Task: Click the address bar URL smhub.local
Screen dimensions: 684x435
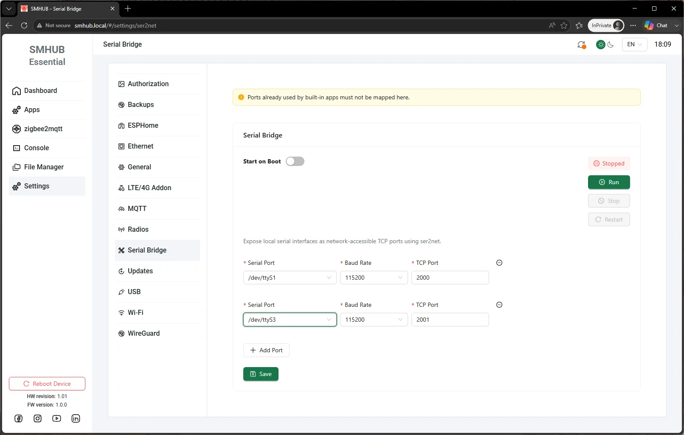Action: coord(115,25)
